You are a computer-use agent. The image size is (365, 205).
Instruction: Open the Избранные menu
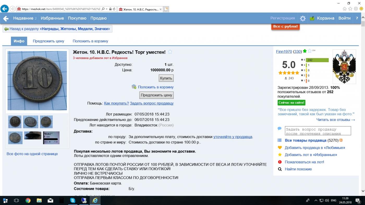pos(52,18)
